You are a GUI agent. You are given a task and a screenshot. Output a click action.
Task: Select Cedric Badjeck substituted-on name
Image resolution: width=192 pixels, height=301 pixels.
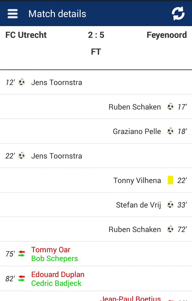click(x=56, y=283)
